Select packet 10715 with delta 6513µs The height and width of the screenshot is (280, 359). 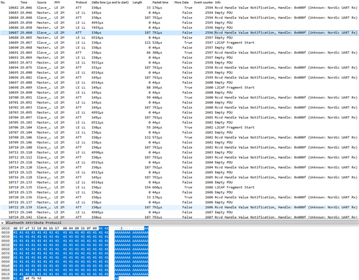click(179, 173)
